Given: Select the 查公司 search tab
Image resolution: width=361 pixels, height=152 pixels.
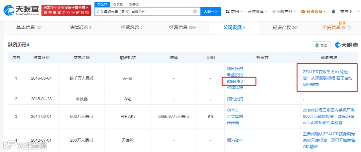Looking at the screenshot, I should coord(102,4).
